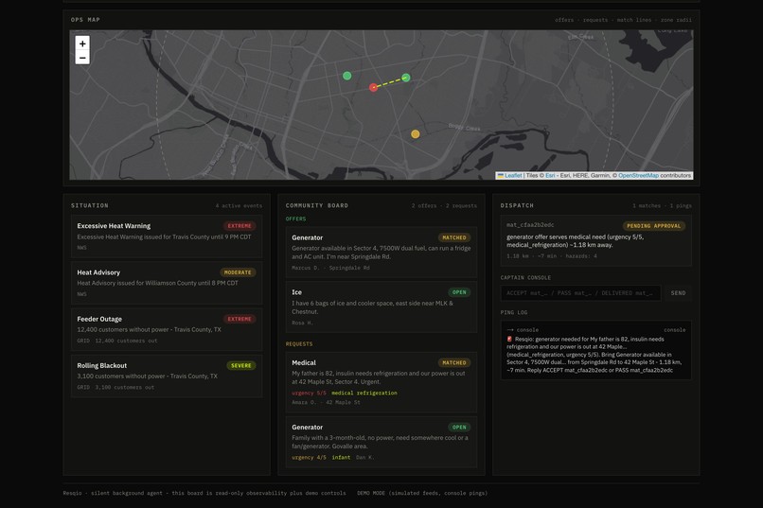Click '4 active events' counter in Situation

click(239, 205)
